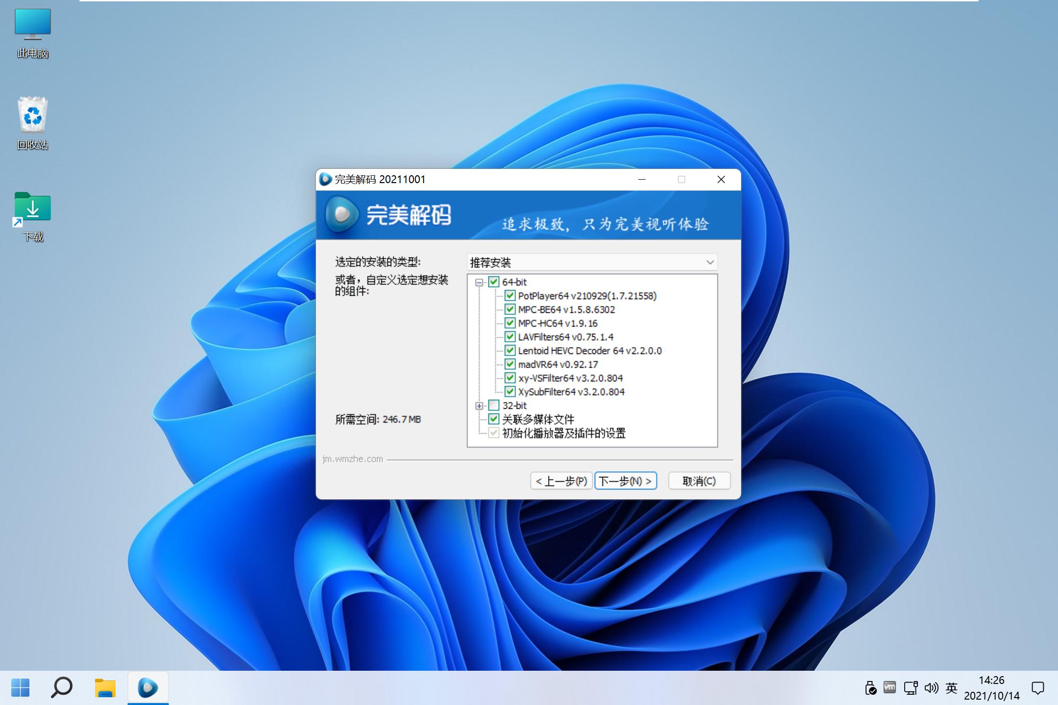Click the 上一步(P) button
Viewport: 1058px width, 705px height.
pyautogui.click(x=561, y=481)
